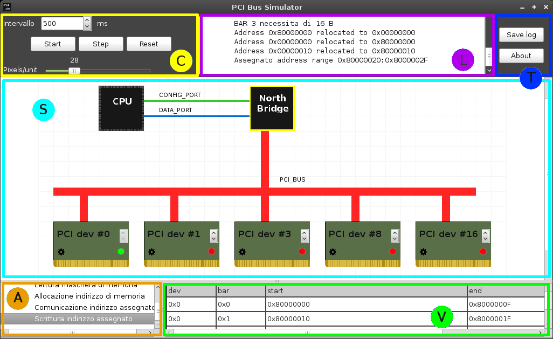553x339 pixels.
Task: Click down arrow on PCI dev #16 stepper
Action: [x=486, y=239]
